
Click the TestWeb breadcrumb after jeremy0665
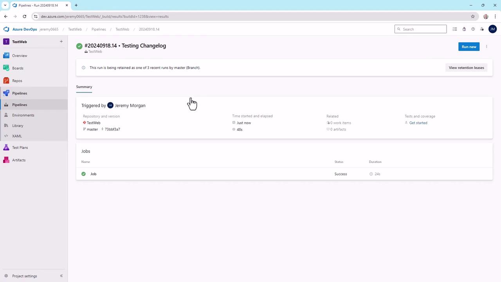(75, 29)
